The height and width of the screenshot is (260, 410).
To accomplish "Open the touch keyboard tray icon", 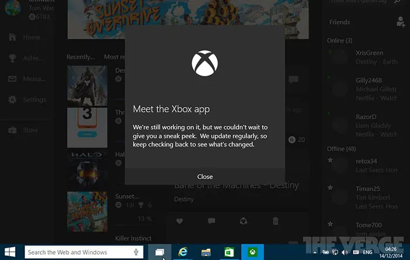I will 356,252.
